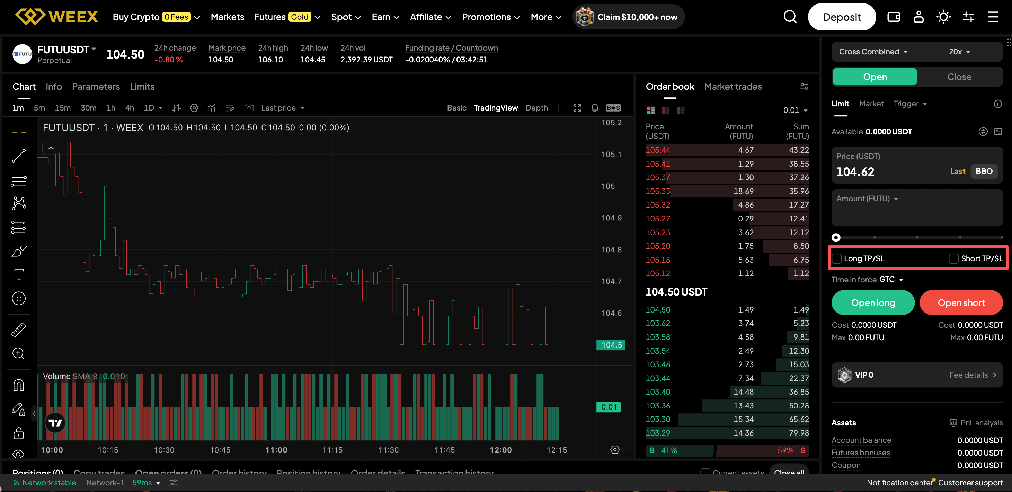Open the Markets menu item
Image resolution: width=1012 pixels, height=492 pixels.
[227, 17]
